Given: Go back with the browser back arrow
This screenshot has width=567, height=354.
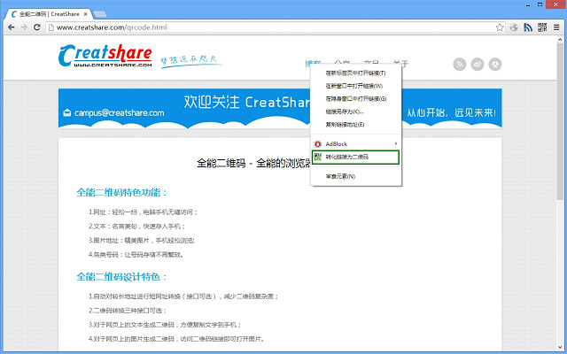Looking at the screenshot, I should coord(12,27).
